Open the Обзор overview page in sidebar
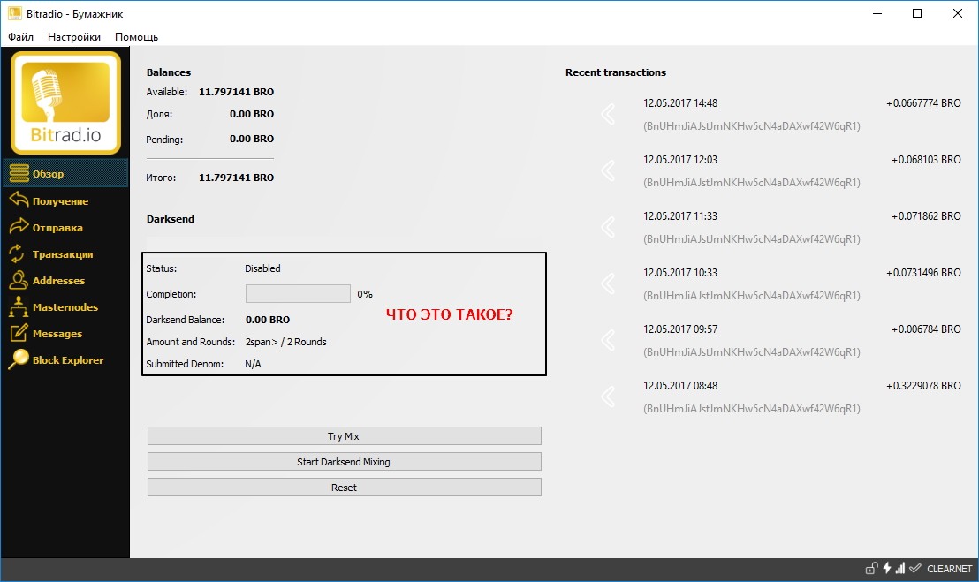This screenshot has height=582, width=979. [49, 174]
